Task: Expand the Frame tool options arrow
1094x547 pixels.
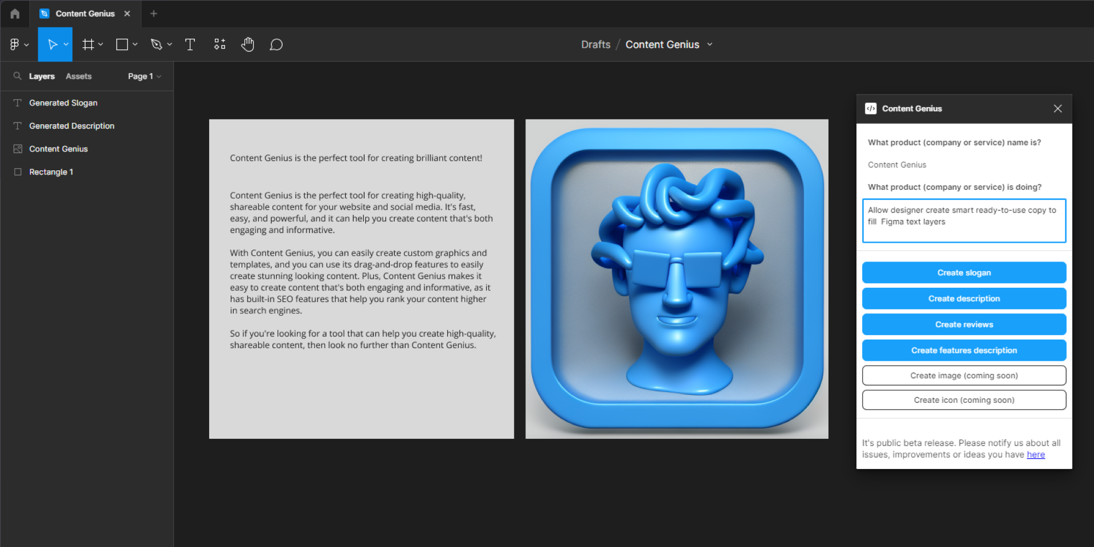Action: pos(101,44)
